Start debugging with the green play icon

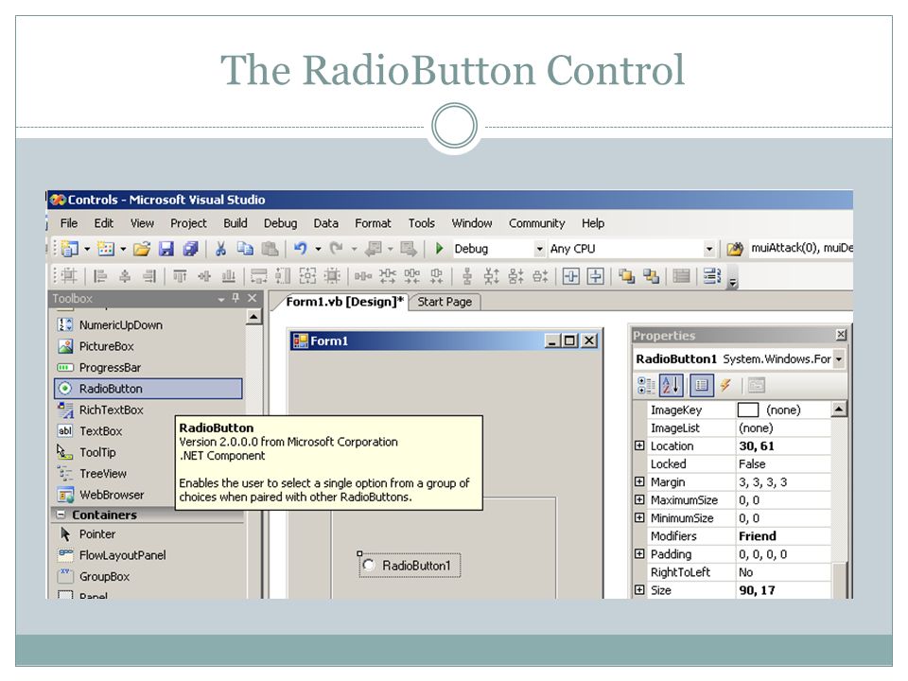pyautogui.click(x=439, y=249)
